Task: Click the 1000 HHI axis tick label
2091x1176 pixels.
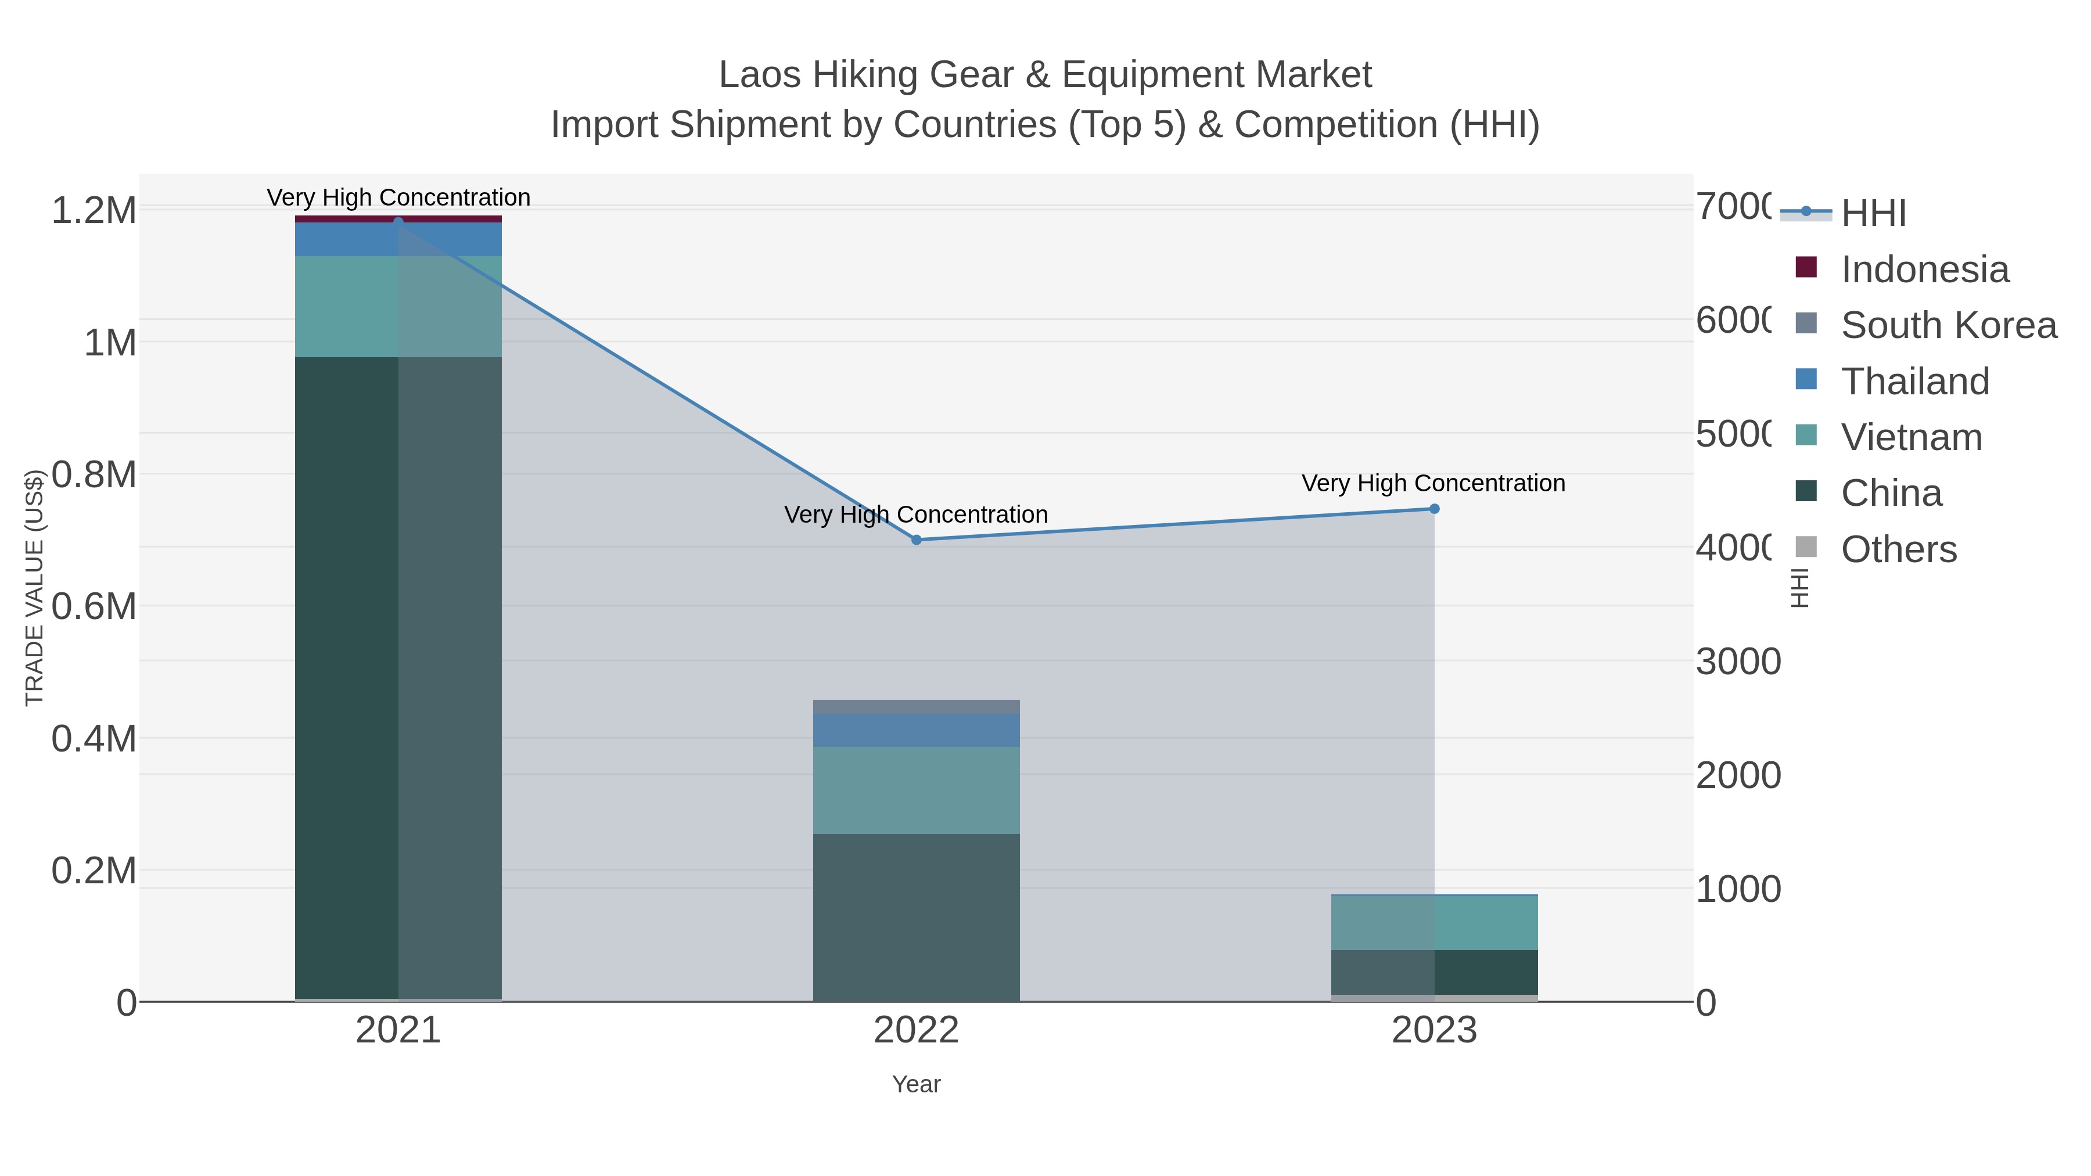Action: [1738, 890]
